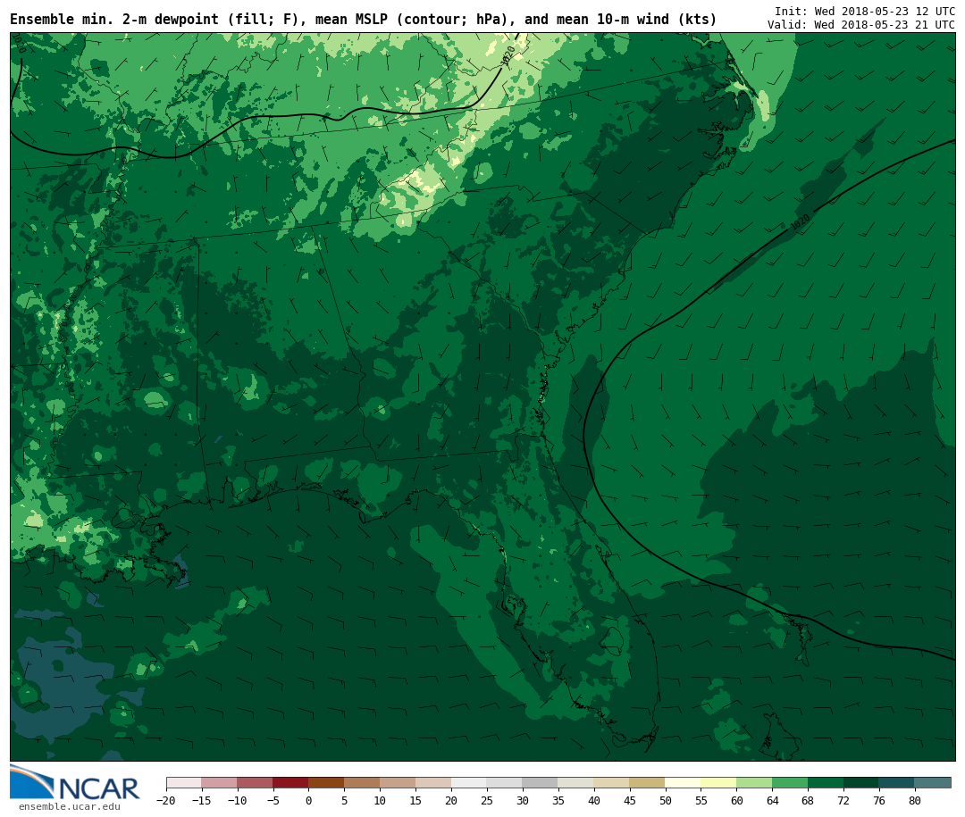Image resolution: width=965 pixels, height=817 pixels.
Task: Open the ensemble.ucar.edu link text
Action: 69,807
